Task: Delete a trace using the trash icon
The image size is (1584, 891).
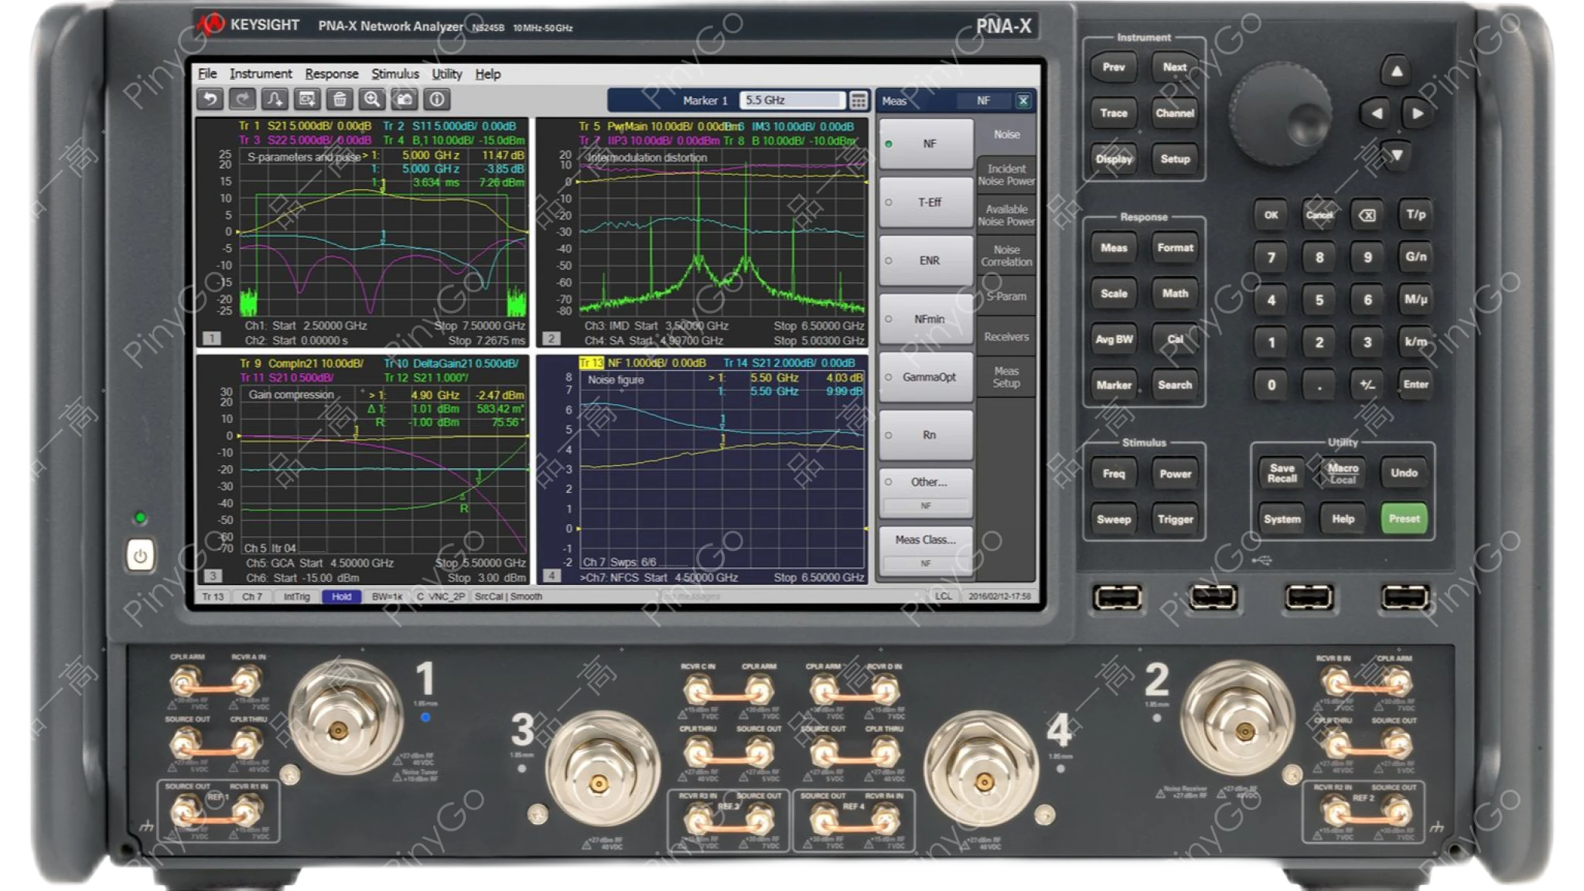Action: coord(340,99)
